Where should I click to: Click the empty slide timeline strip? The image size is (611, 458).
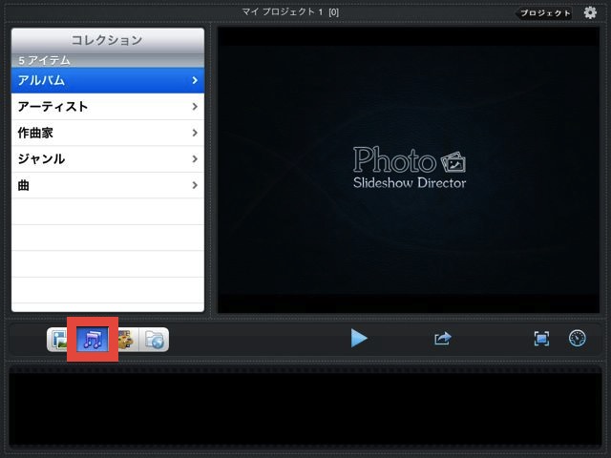pyautogui.click(x=305, y=406)
